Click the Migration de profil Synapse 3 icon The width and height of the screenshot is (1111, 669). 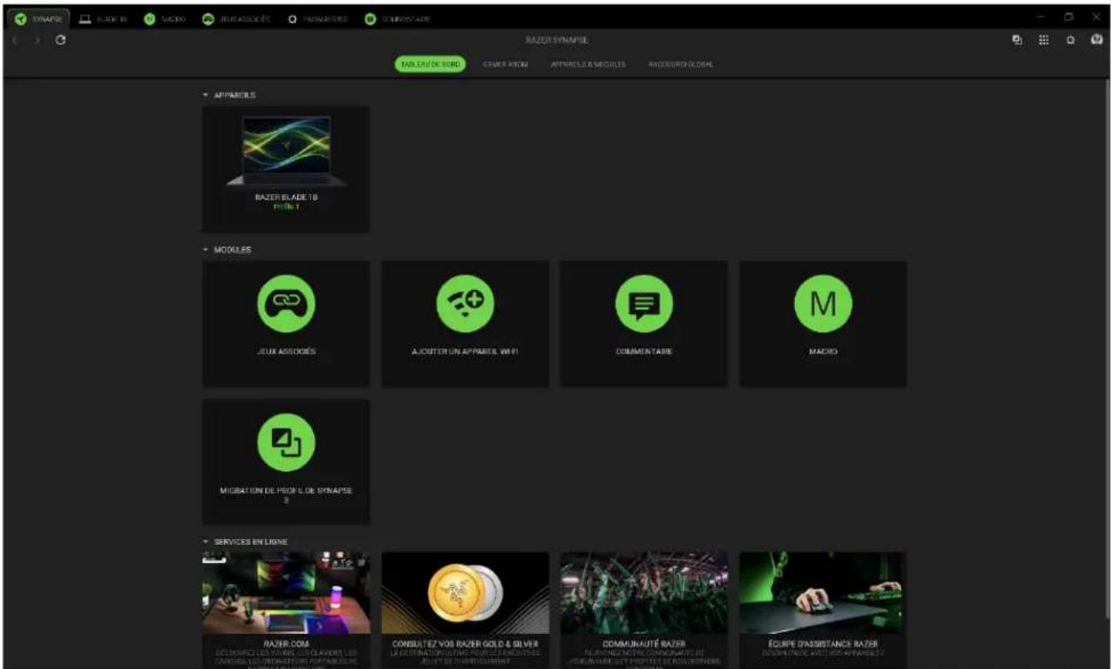pos(286,443)
